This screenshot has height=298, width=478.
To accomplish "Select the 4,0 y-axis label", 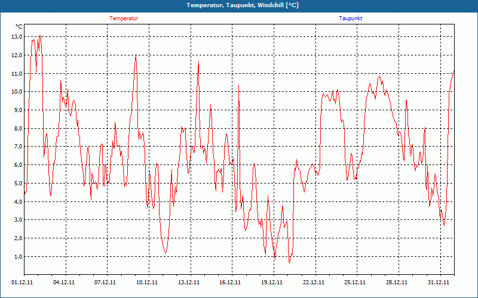I will 19,201.
